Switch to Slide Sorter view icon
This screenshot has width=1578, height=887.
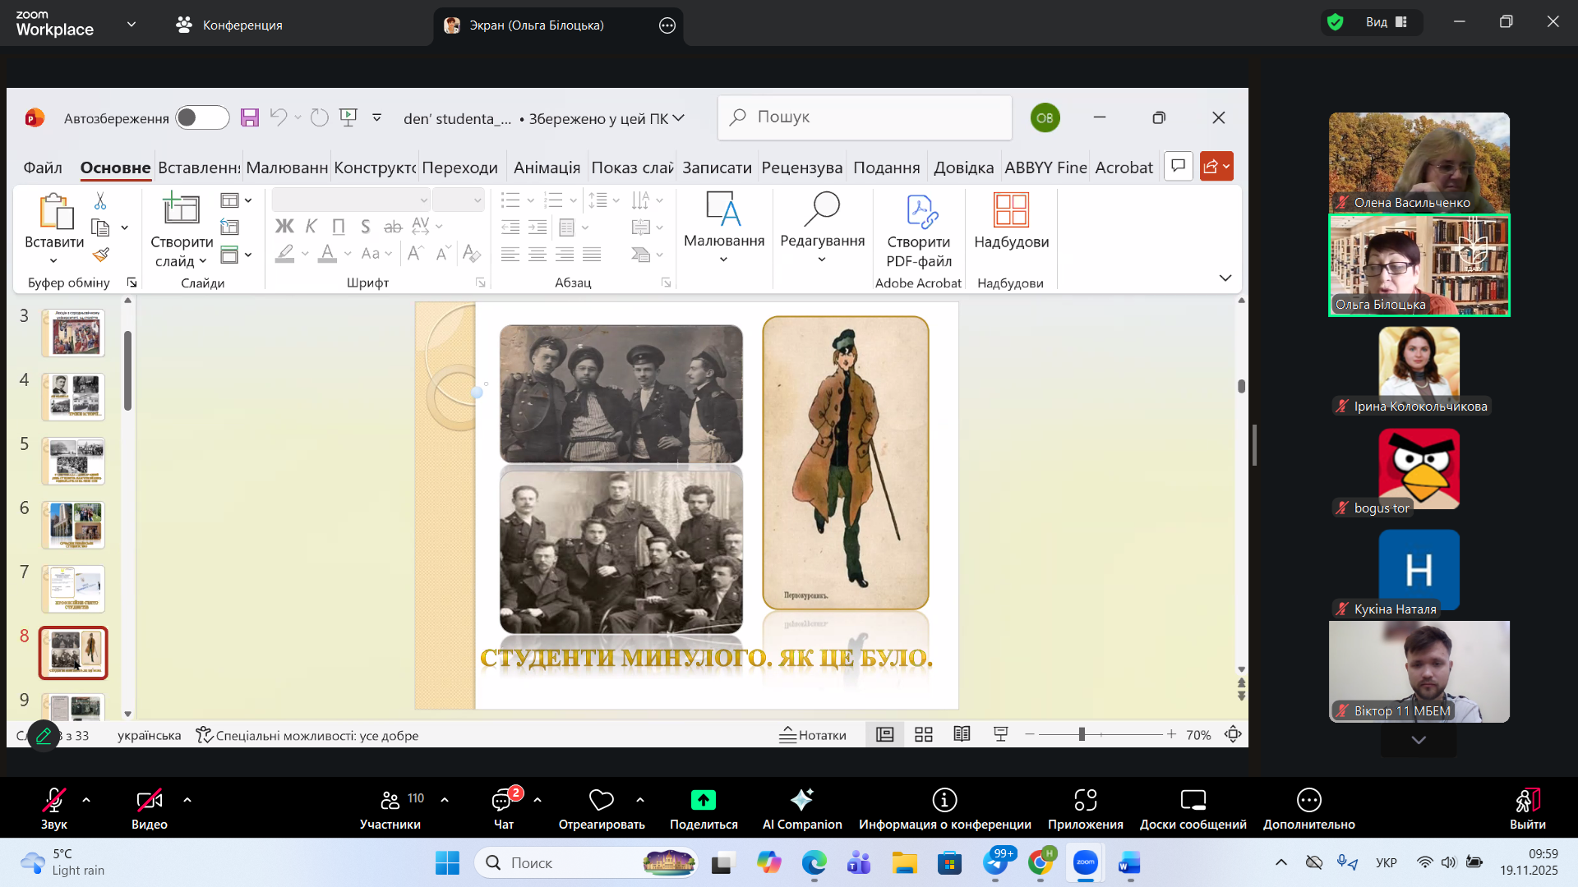pos(924,735)
